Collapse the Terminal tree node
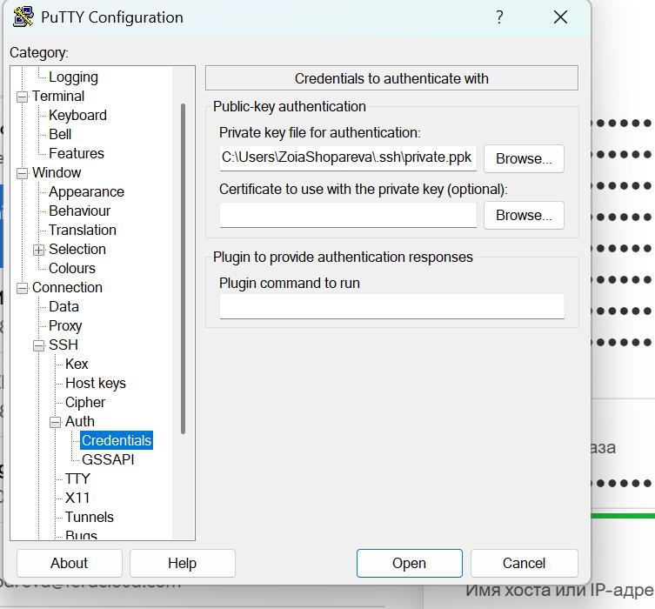The width and height of the screenshot is (655, 609). click(x=22, y=97)
